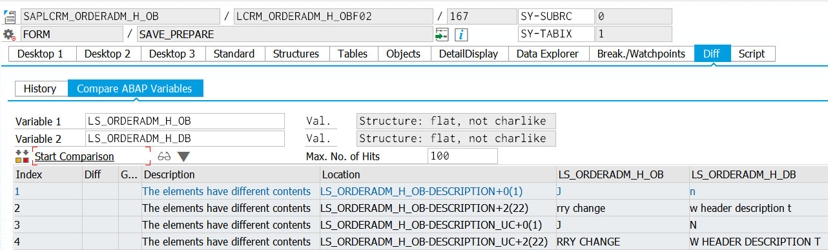Open the Structures tab
Viewport: 828px width, 250px height.
click(x=296, y=54)
